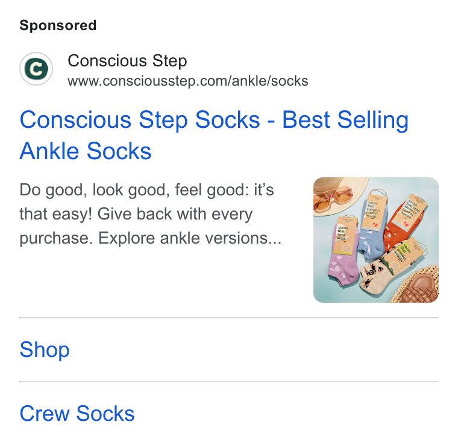
Task: Click the Sponsored label
Action: coord(58,25)
